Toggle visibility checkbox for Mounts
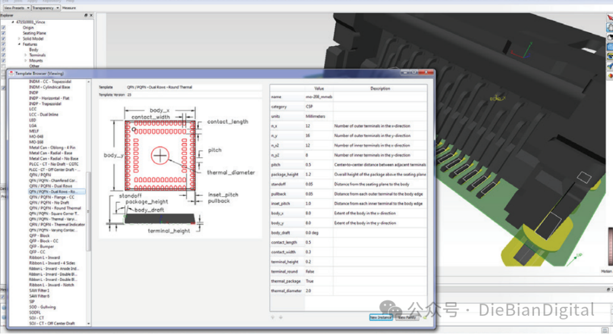Screen dimensions: 613x334 3,61
